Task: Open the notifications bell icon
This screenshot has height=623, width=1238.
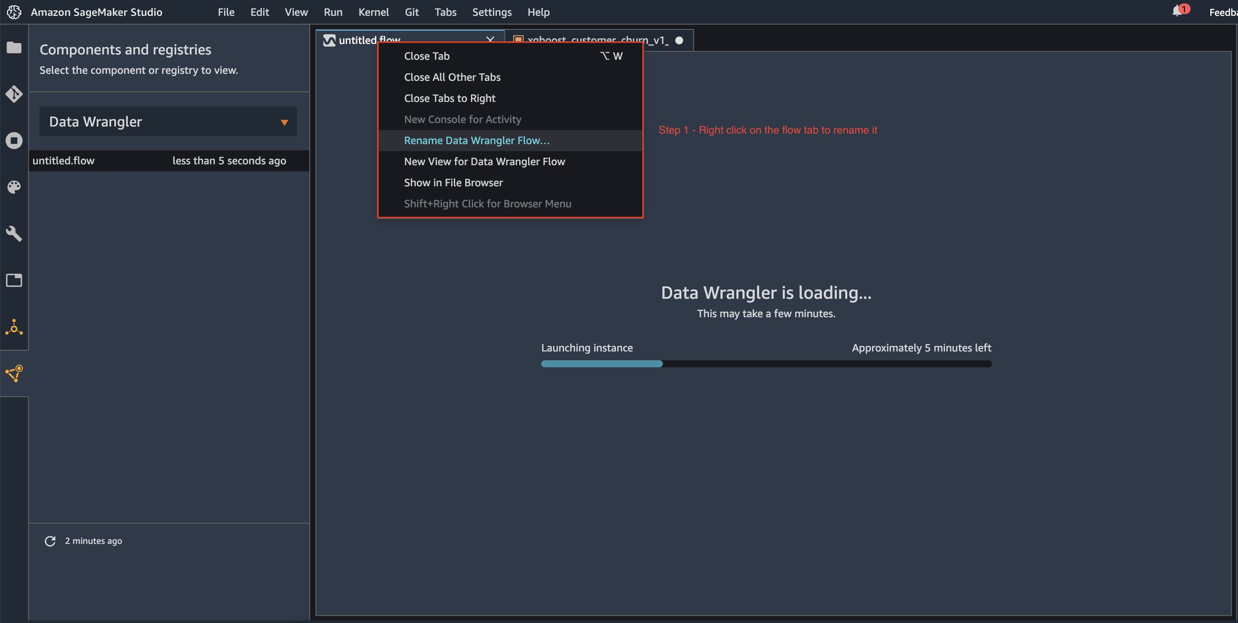Action: click(1177, 11)
